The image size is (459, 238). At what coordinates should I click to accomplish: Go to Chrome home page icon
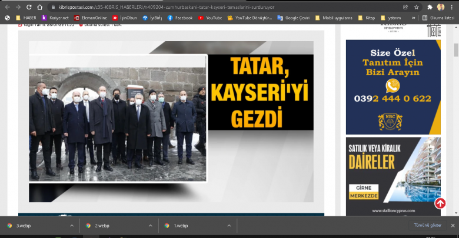coord(40,7)
